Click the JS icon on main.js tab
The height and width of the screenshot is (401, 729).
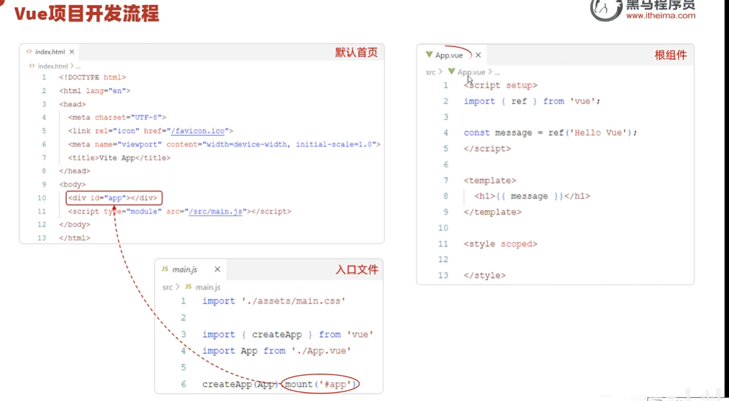coord(164,269)
